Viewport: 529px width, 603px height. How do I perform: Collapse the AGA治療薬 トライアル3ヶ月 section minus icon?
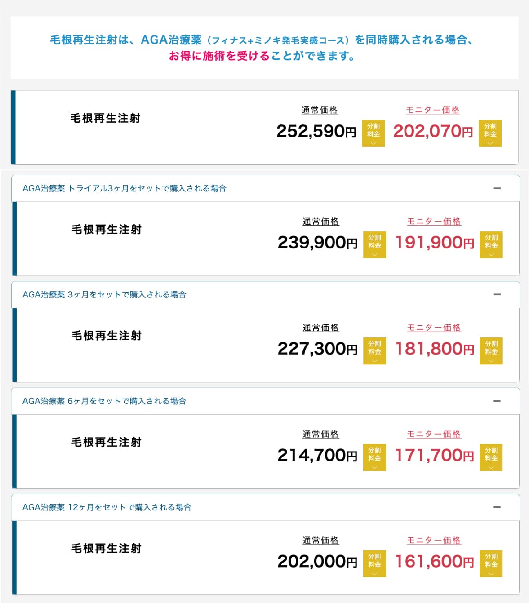(497, 188)
